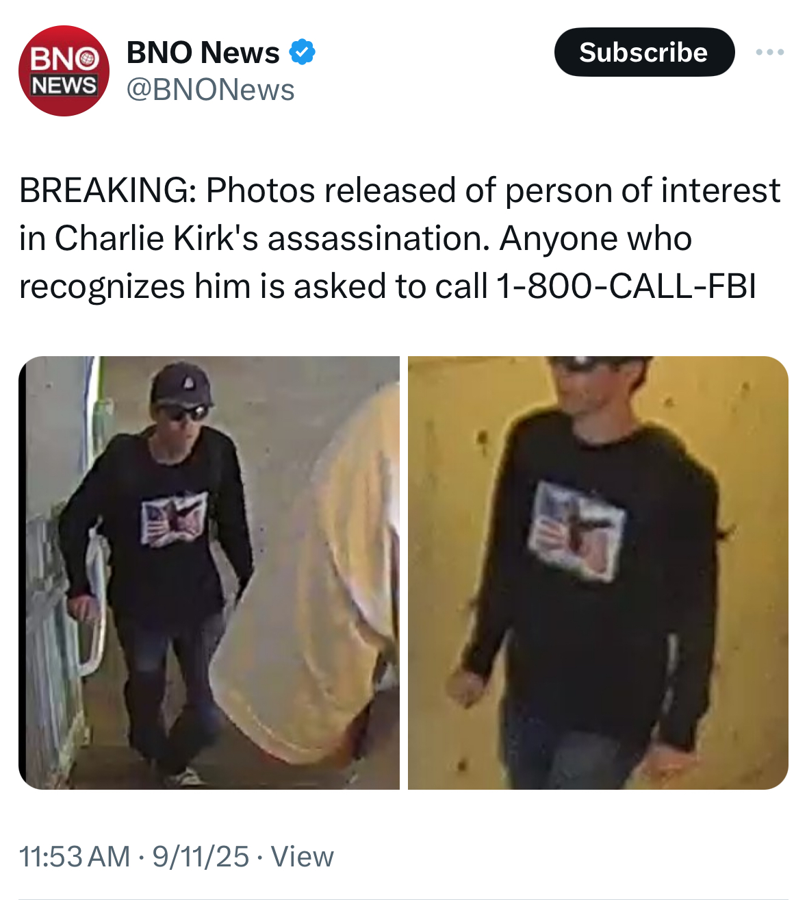Open the three-dot more options menu
Image resolution: width=807 pixels, height=900 pixels.
point(770,52)
